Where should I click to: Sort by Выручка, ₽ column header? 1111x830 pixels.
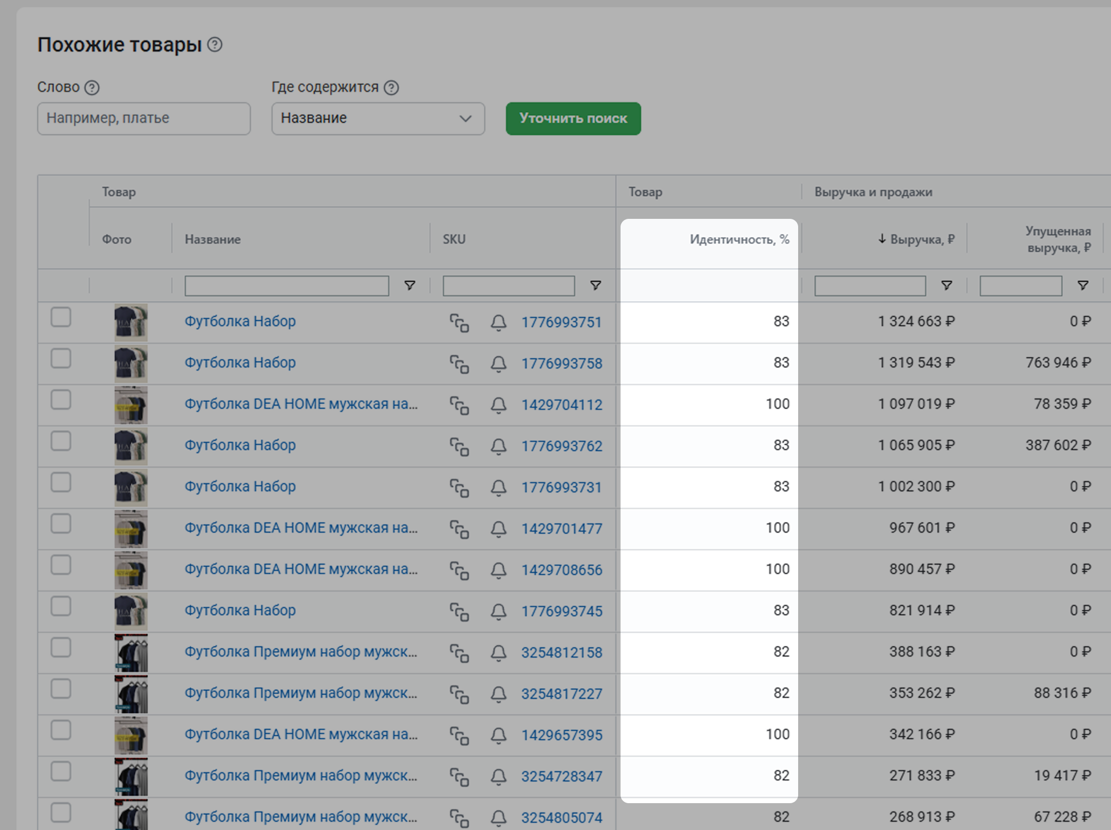click(x=917, y=240)
